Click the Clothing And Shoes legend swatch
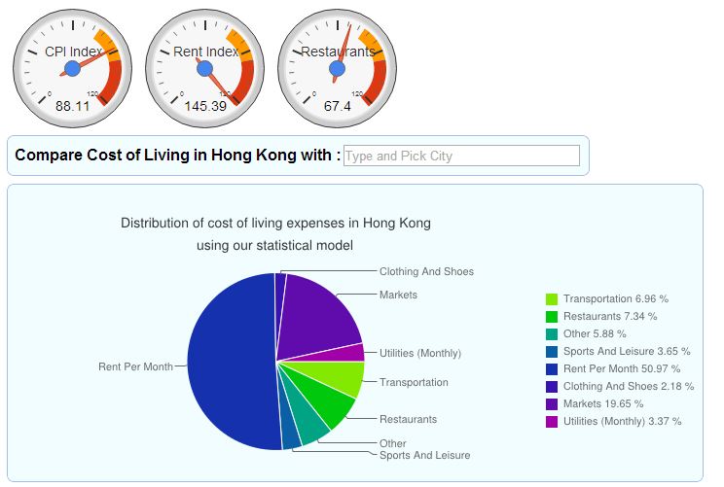Image resolution: width=724 pixels, height=487 pixels. coord(552,387)
